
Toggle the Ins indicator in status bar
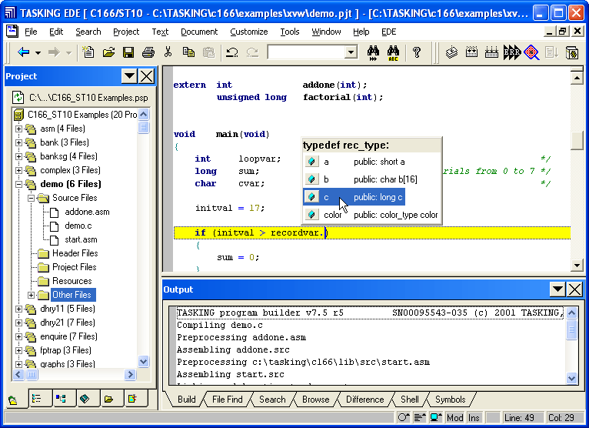click(x=474, y=418)
